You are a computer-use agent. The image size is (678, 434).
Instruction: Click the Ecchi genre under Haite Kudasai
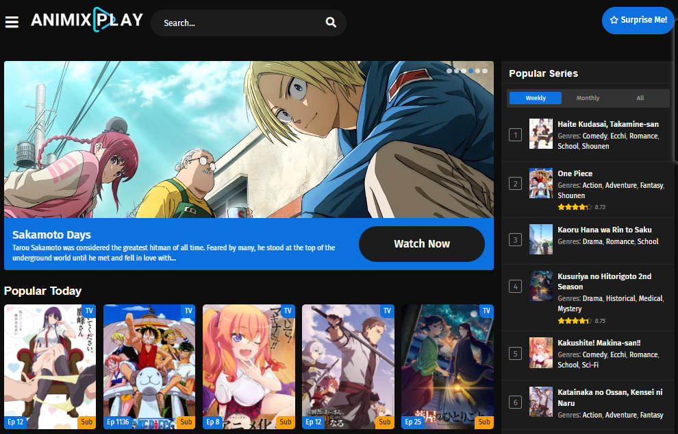click(618, 136)
